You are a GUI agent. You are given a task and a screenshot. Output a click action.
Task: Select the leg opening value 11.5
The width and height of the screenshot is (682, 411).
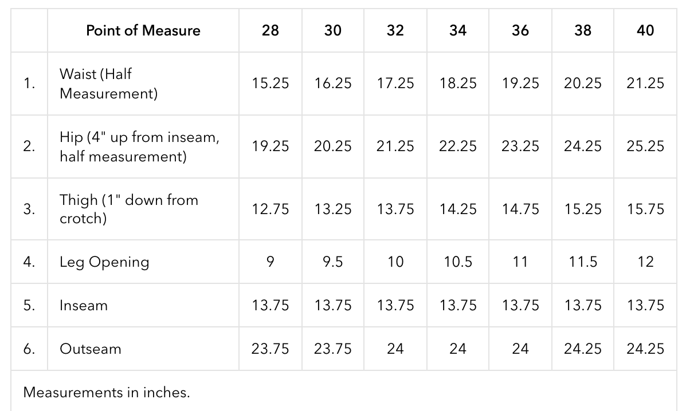point(583,262)
